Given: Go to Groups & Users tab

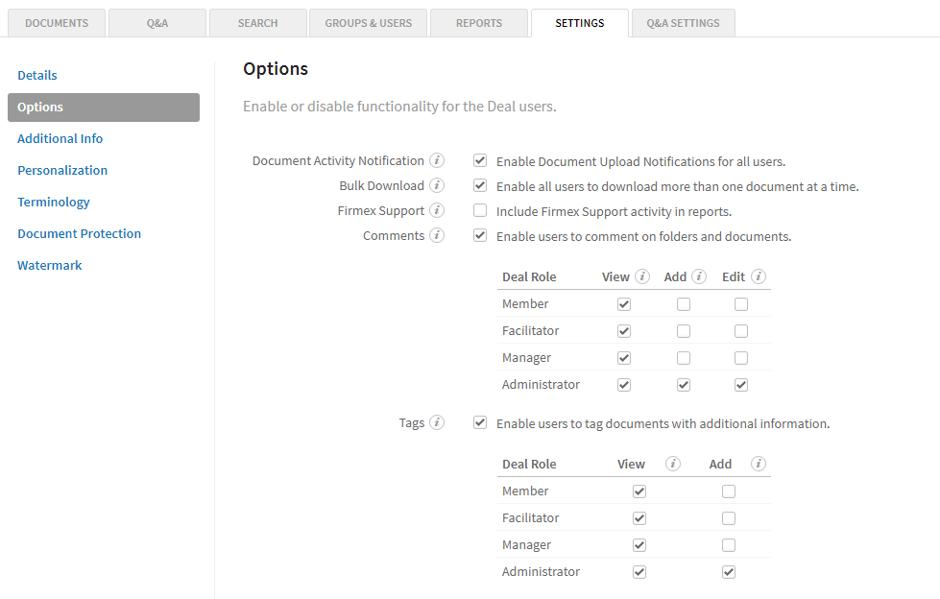Looking at the screenshot, I should (368, 23).
